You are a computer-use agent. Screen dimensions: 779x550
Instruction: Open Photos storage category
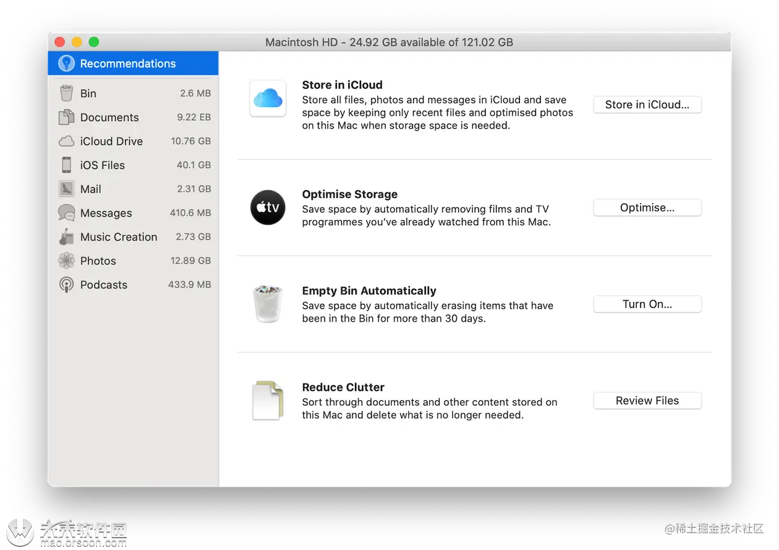133,261
